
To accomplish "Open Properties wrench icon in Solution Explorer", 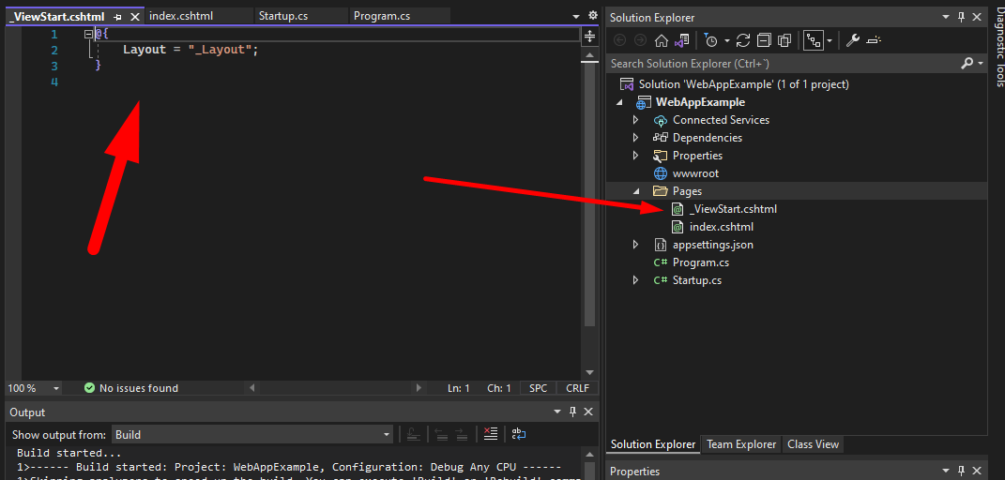I will click(x=853, y=40).
